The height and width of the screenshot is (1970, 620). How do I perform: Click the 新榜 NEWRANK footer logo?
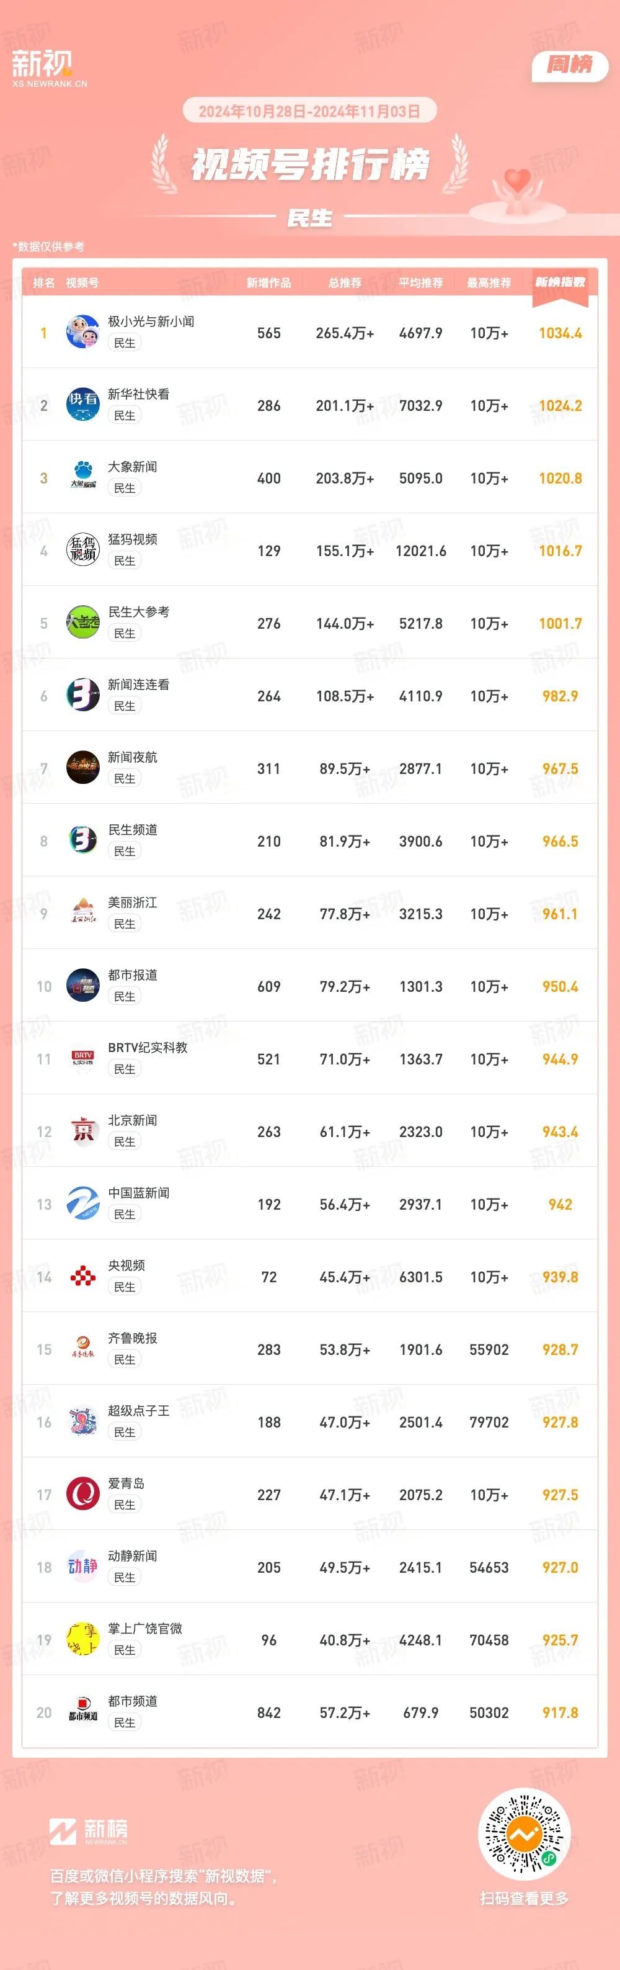coord(89,1832)
